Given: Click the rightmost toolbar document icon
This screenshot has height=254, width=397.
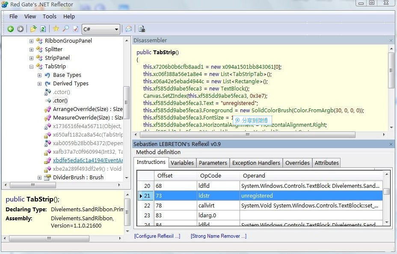Looking at the screenshot, I should (142, 29).
